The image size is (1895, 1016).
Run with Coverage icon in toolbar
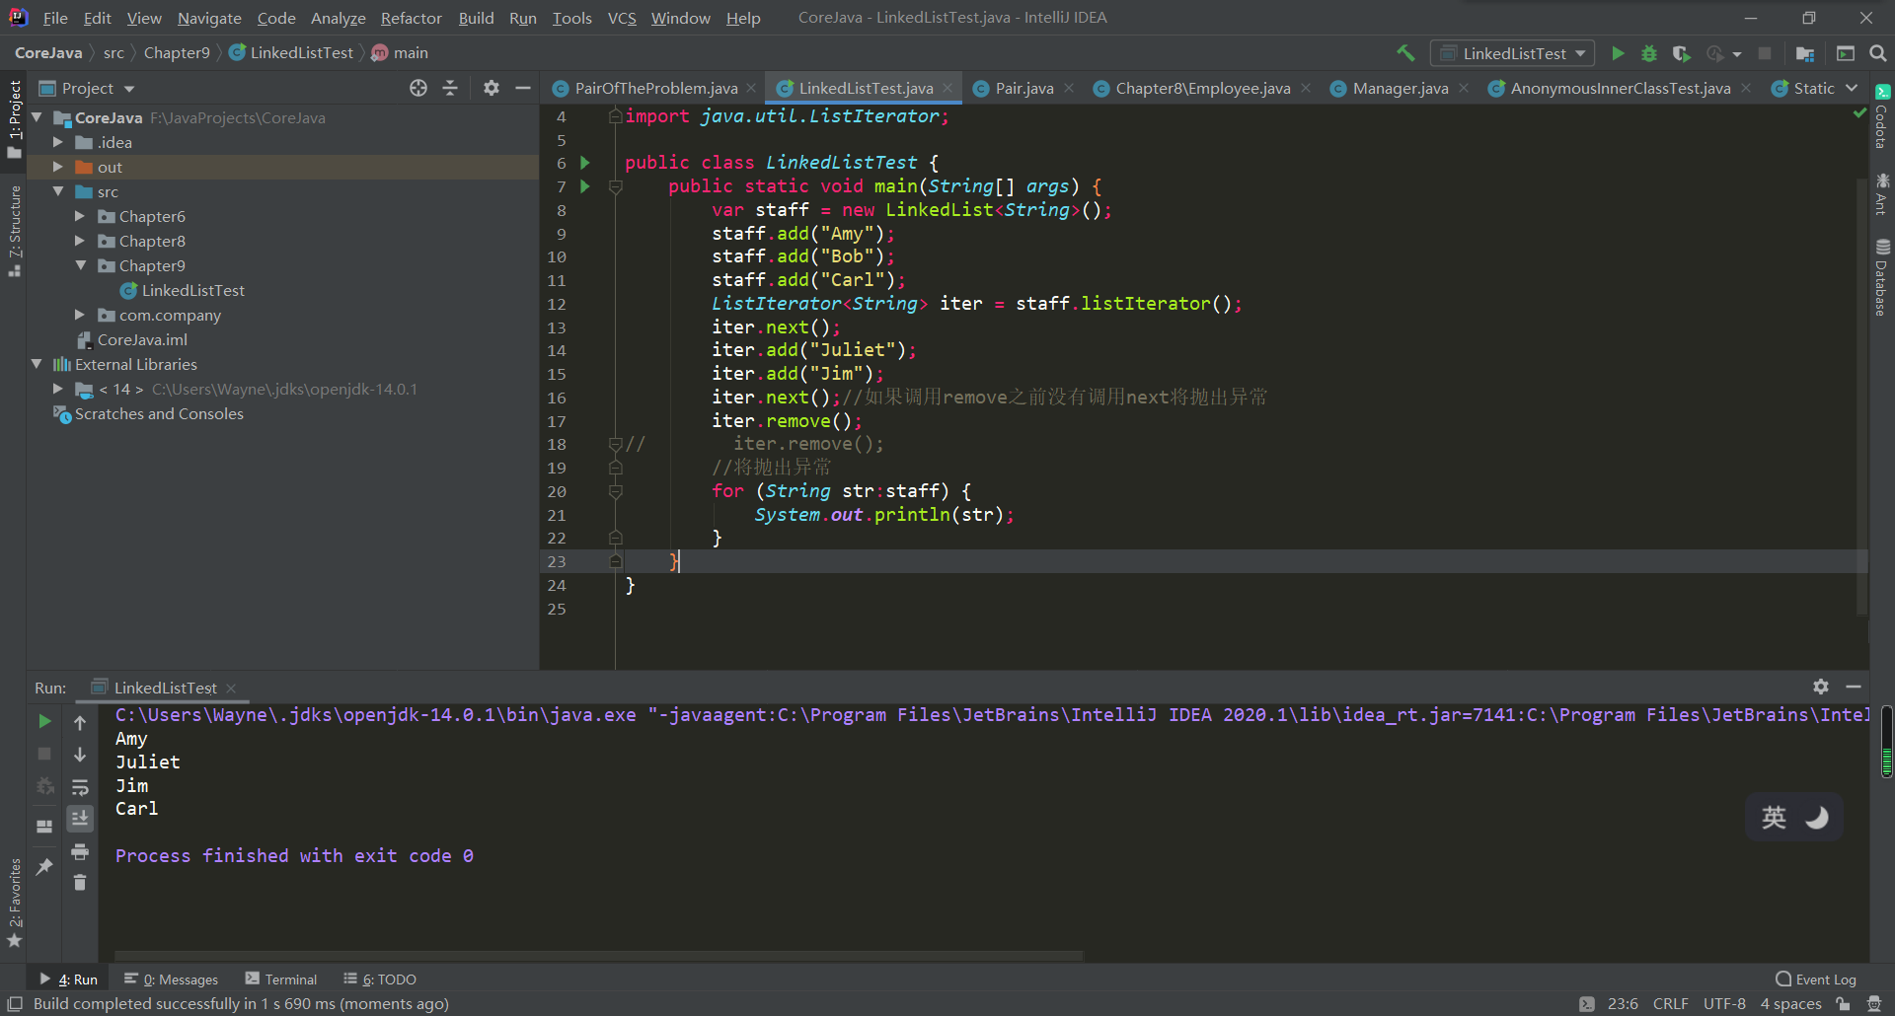coord(1682,53)
